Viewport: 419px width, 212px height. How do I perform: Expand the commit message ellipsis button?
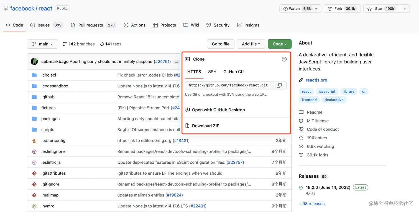[176, 62]
